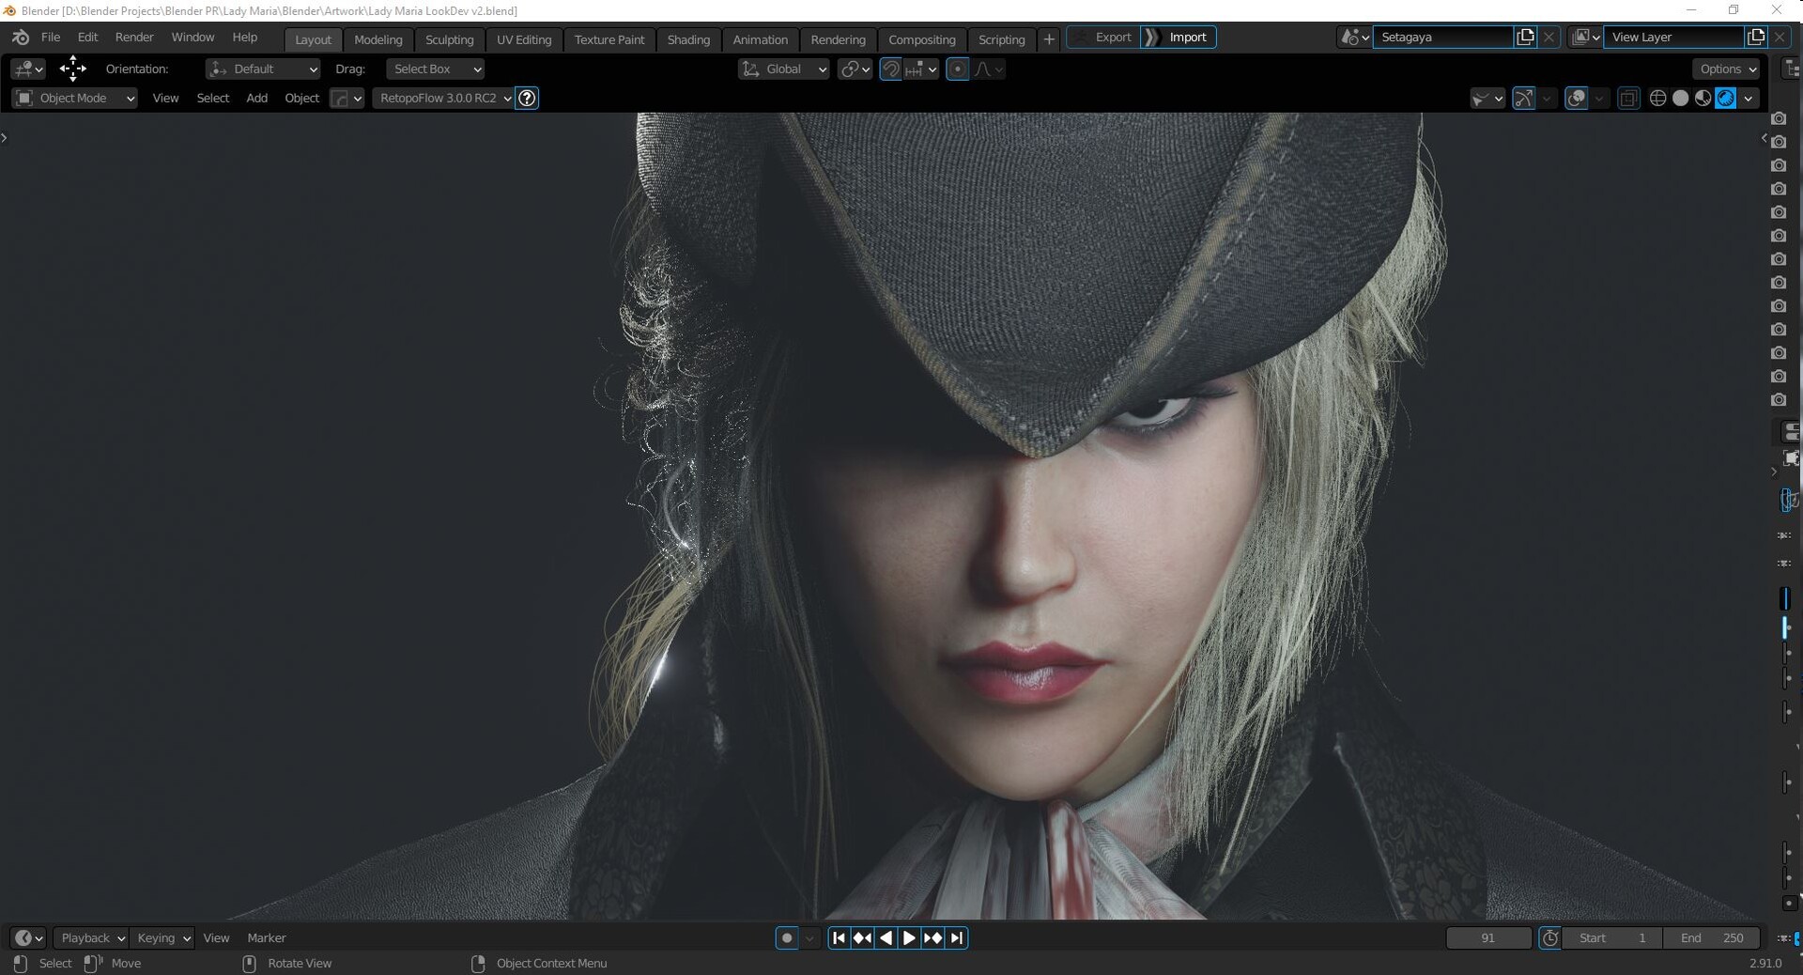The width and height of the screenshot is (1803, 975).
Task: Open object types visibility dropdown
Action: tap(1487, 98)
